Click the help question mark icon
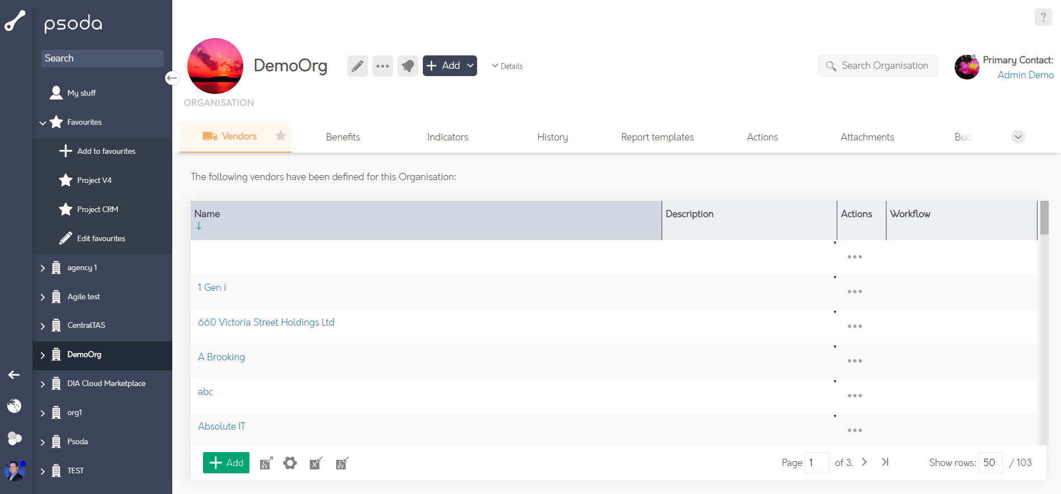This screenshot has height=494, width=1061. [1043, 17]
